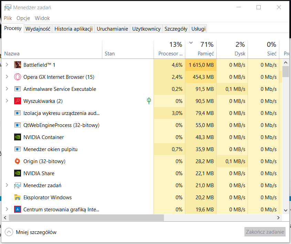Open the Opcje menu
Screen dimensions: 291x244
(x=23, y=18)
